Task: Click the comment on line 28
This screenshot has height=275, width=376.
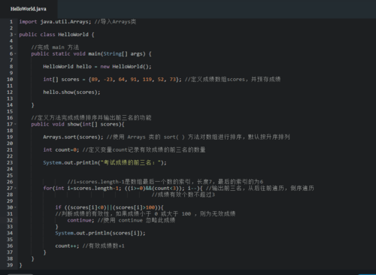Action: [183, 195]
